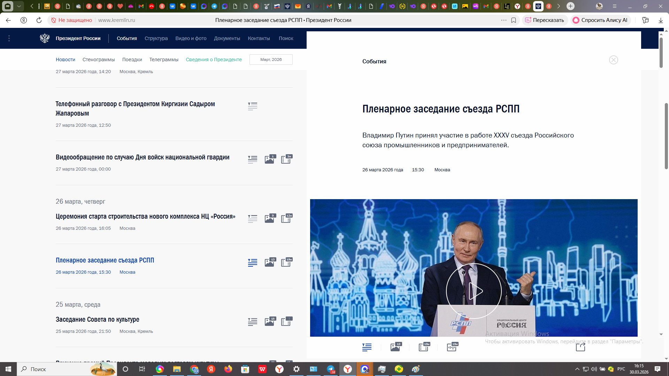Open audio version icon under the article
Image resolution: width=669 pixels, height=376 pixels.
pos(452,347)
